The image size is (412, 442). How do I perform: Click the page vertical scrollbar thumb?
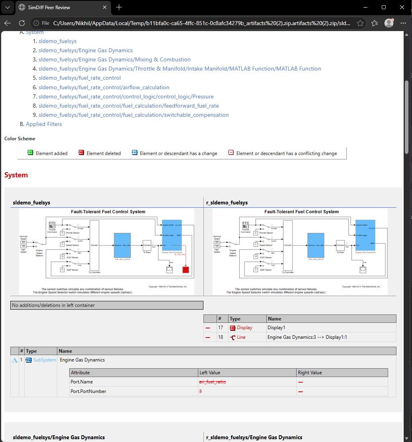(406, 117)
